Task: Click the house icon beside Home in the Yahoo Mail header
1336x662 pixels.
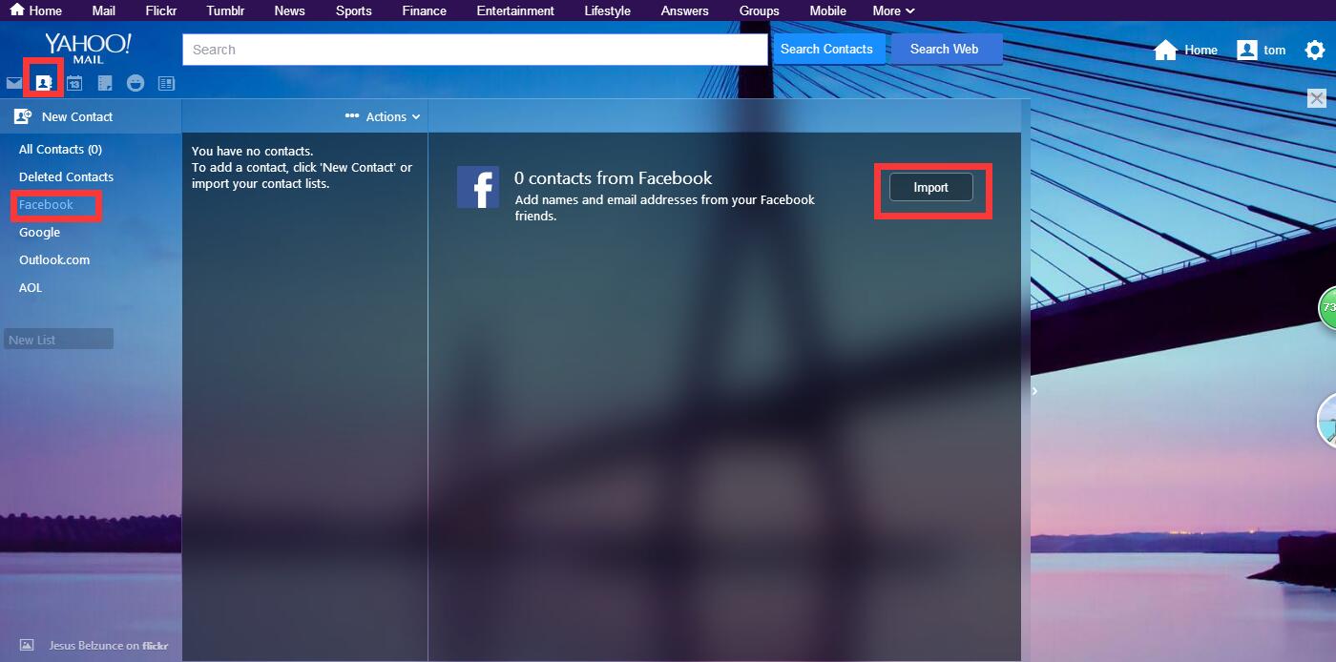Action: point(1165,50)
